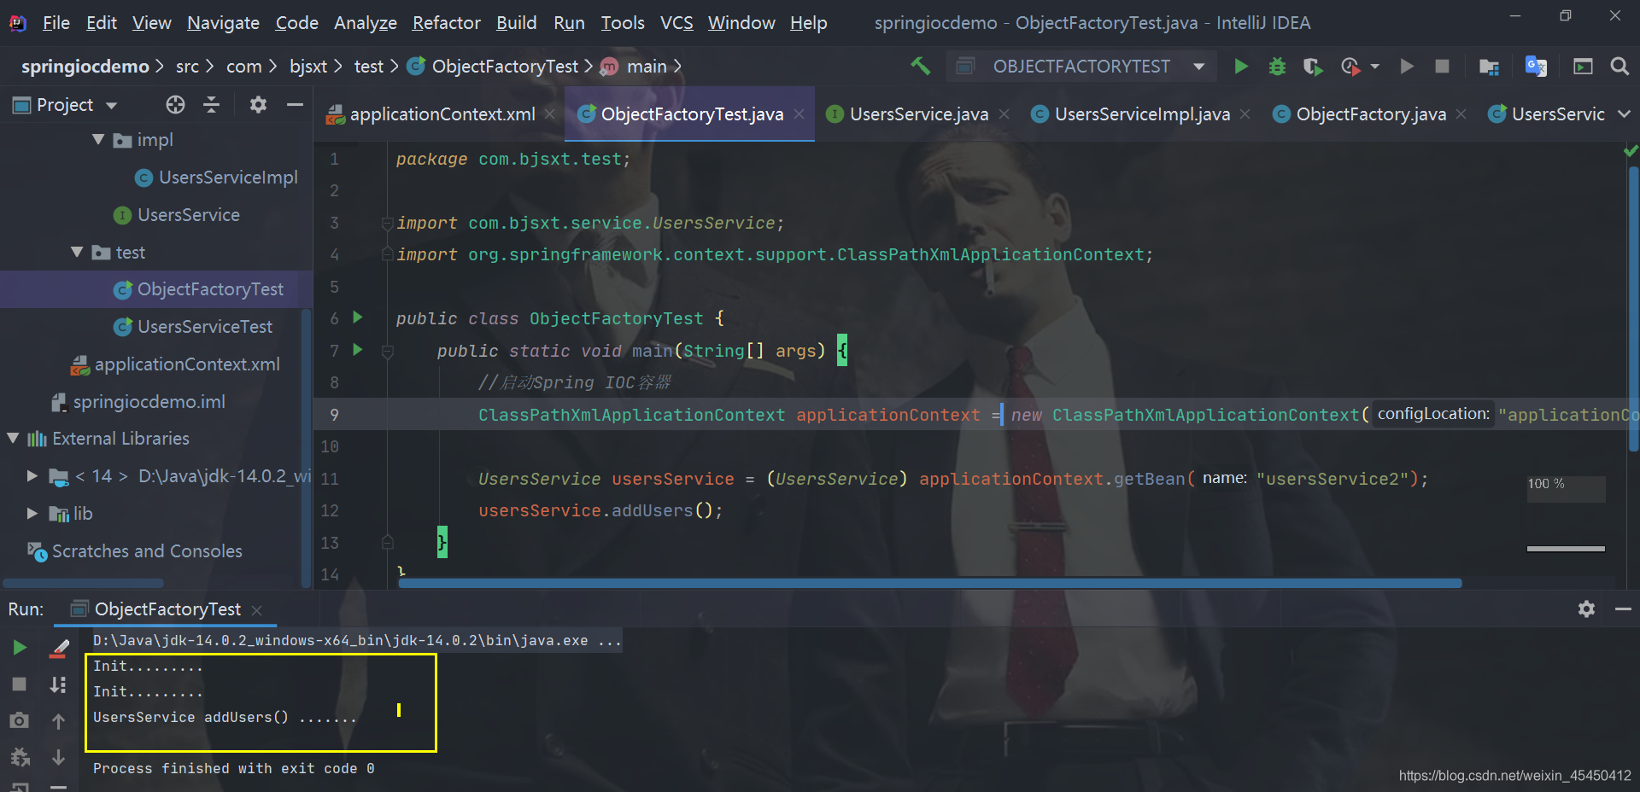Click springiocdemo breadcrumb
This screenshot has height=792, width=1640.
[x=85, y=67]
